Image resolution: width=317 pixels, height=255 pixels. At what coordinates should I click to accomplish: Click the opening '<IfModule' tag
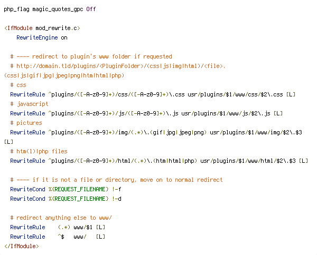(18, 28)
